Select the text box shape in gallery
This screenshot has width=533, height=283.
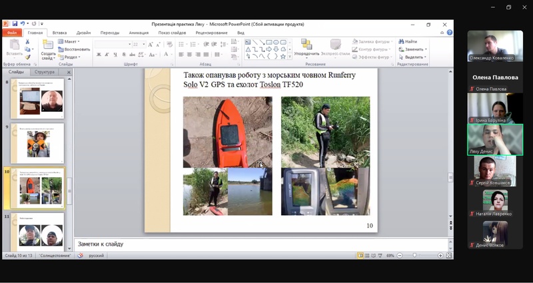[x=248, y=42]
